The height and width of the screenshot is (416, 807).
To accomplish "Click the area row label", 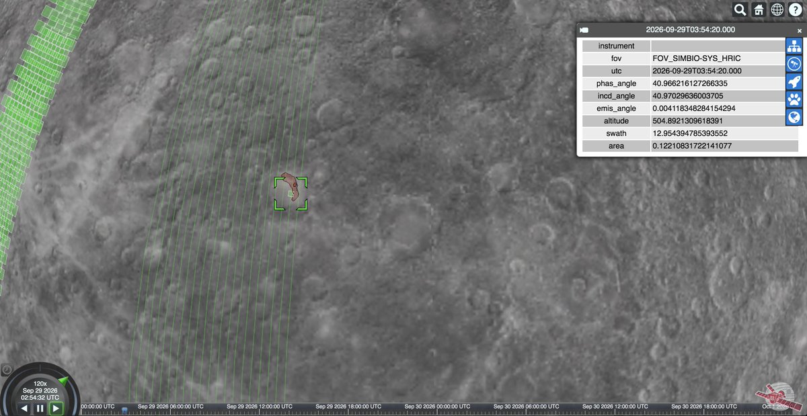I will pos(616,146).
